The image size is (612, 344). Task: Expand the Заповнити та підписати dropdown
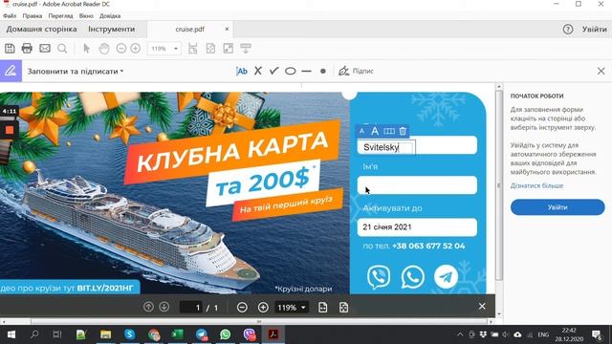coord(76,72)
